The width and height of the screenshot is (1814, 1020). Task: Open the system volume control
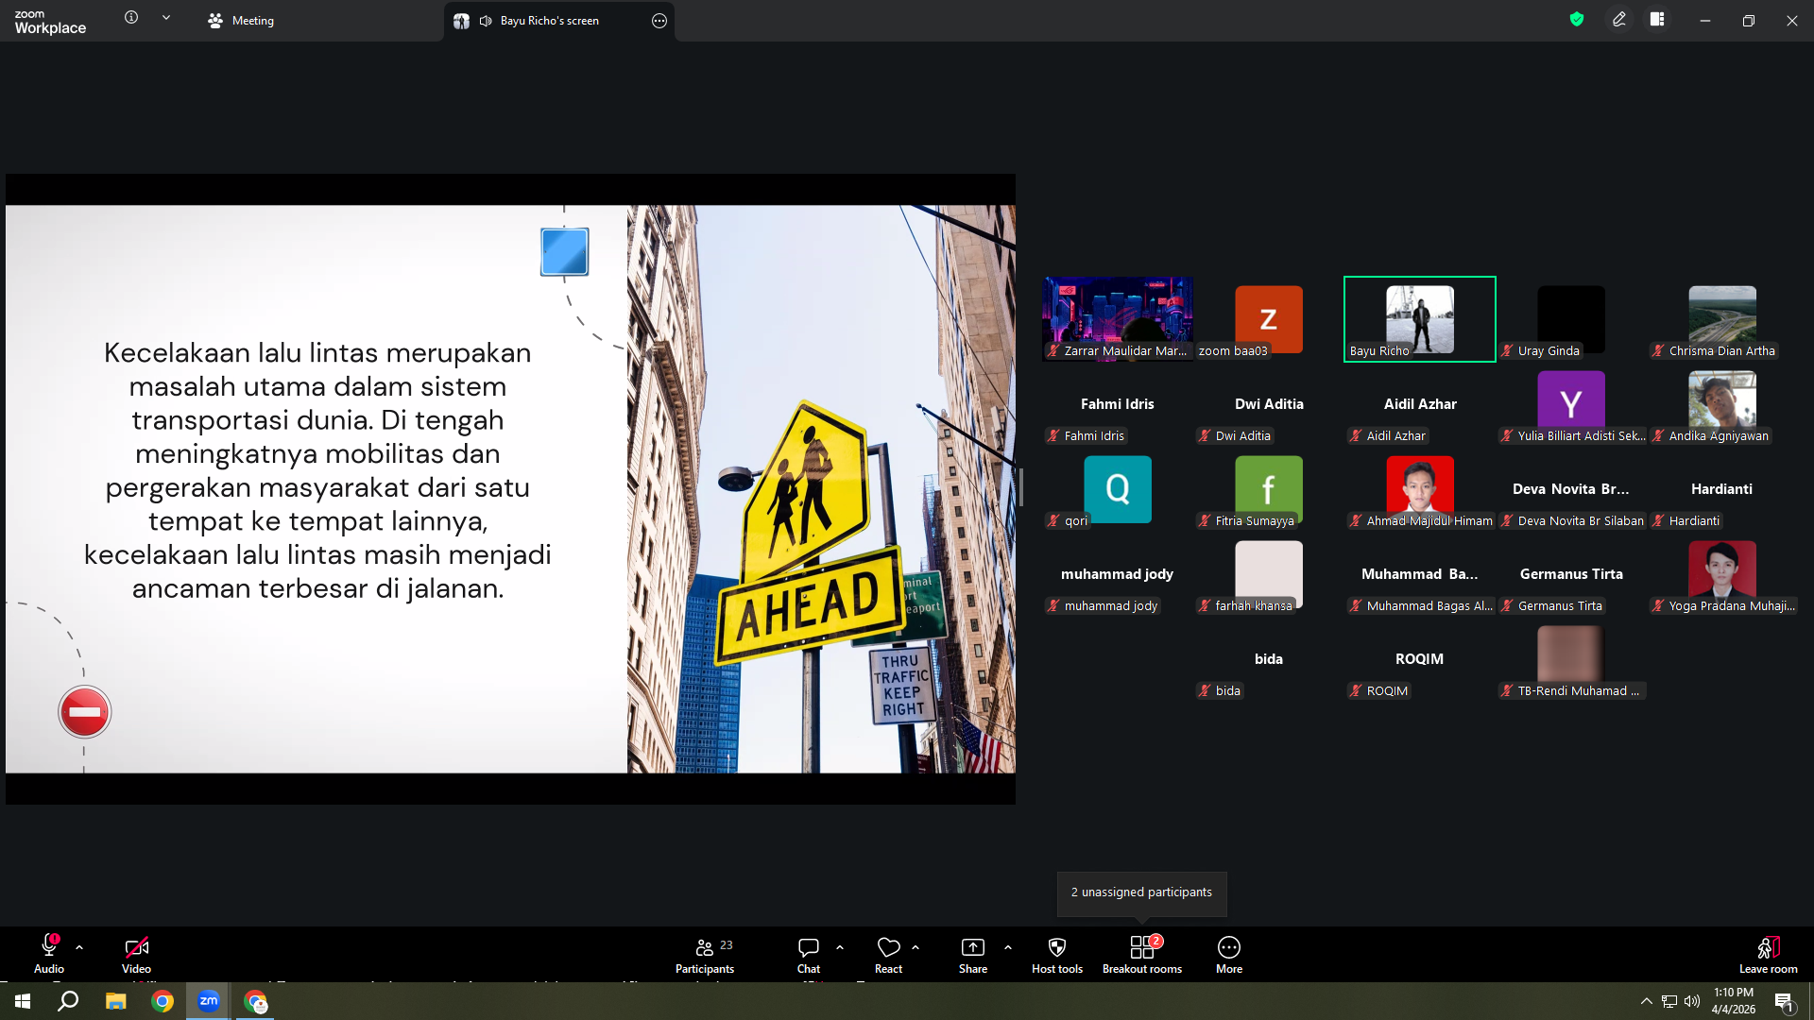(x=1692, y=1001)
